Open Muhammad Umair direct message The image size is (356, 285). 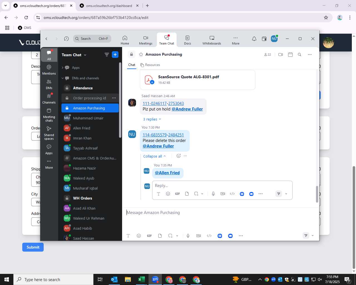point(90,118)
